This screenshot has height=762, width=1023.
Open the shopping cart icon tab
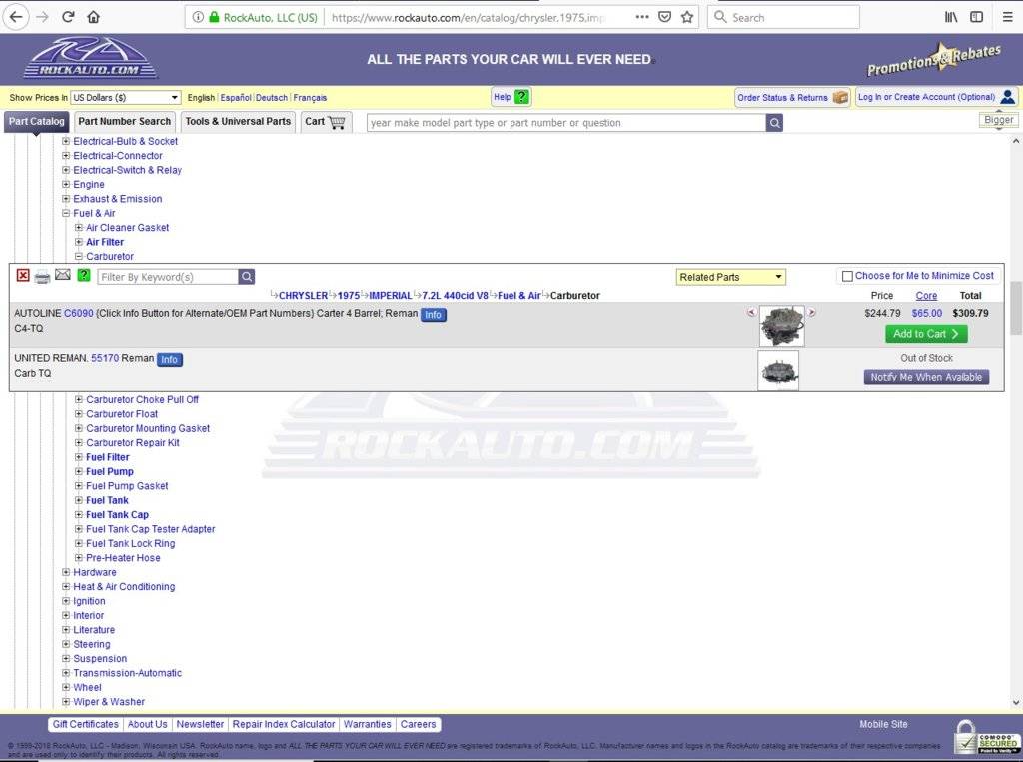(327, 122)
